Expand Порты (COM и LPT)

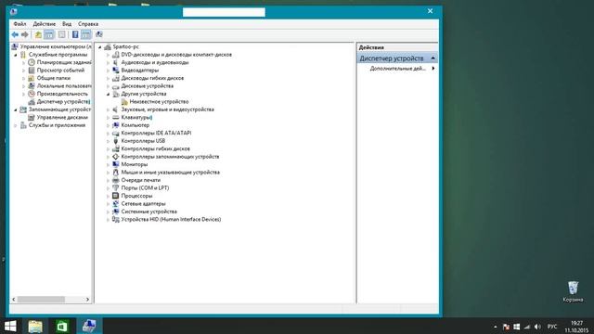click(x=108, y=187)
